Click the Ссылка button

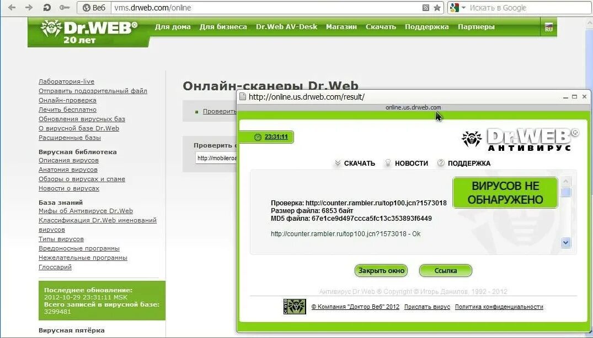(x=446, y=270)
